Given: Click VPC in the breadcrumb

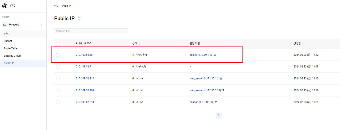Looking at the screenshot, I should pyautogui.click(x=56, y=6).
